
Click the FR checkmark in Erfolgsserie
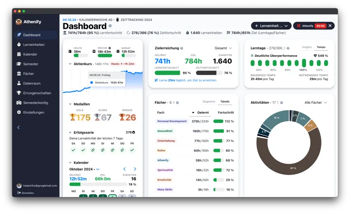(x=132, y=150)
